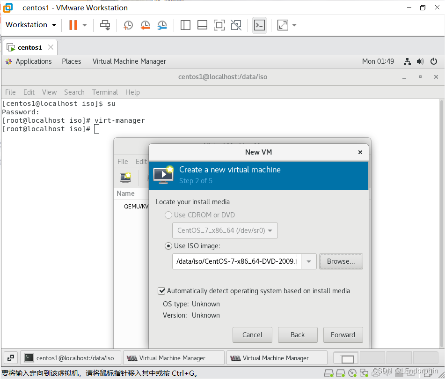Close the centos1 tab
Viewport: 445px width, 379px height.
click(x=51, y=47)
